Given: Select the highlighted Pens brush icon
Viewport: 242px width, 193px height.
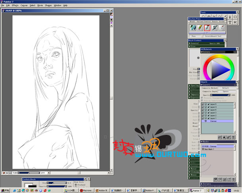Looking at the screenshot, I should click(x=207, y=28).
